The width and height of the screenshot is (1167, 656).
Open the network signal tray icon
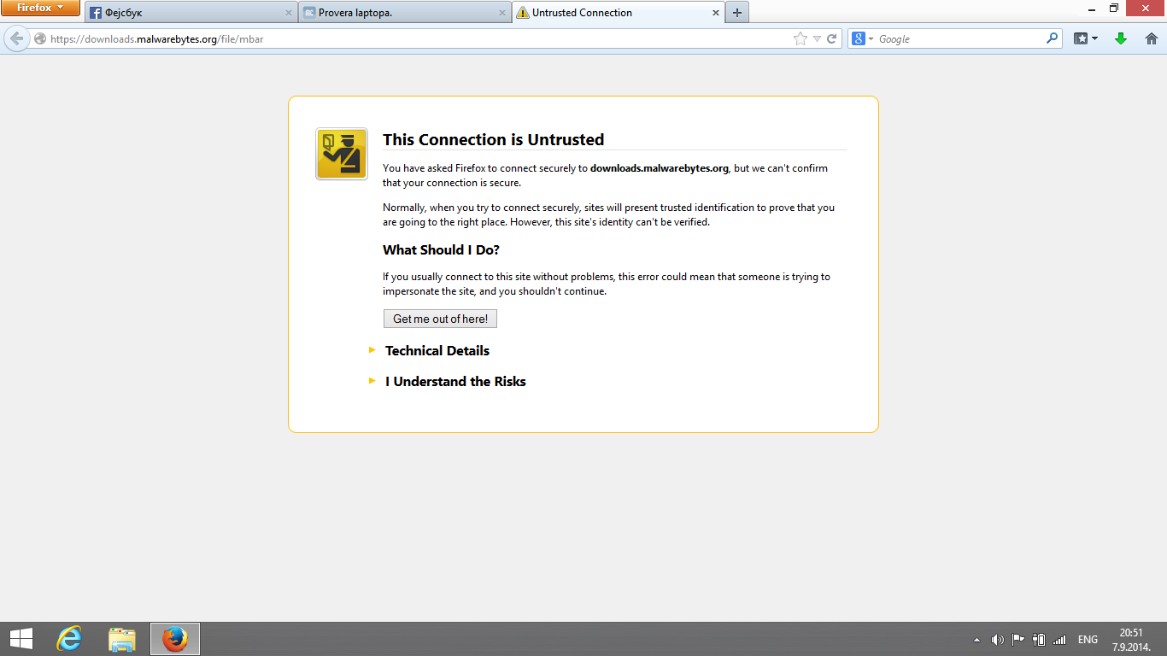1059,640
